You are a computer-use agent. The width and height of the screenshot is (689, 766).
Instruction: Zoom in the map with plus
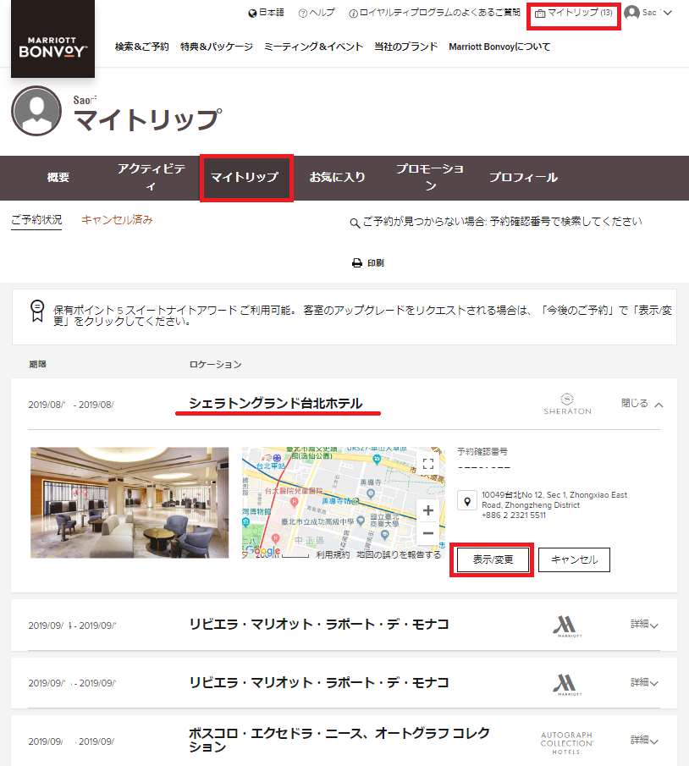click(428, 510)
